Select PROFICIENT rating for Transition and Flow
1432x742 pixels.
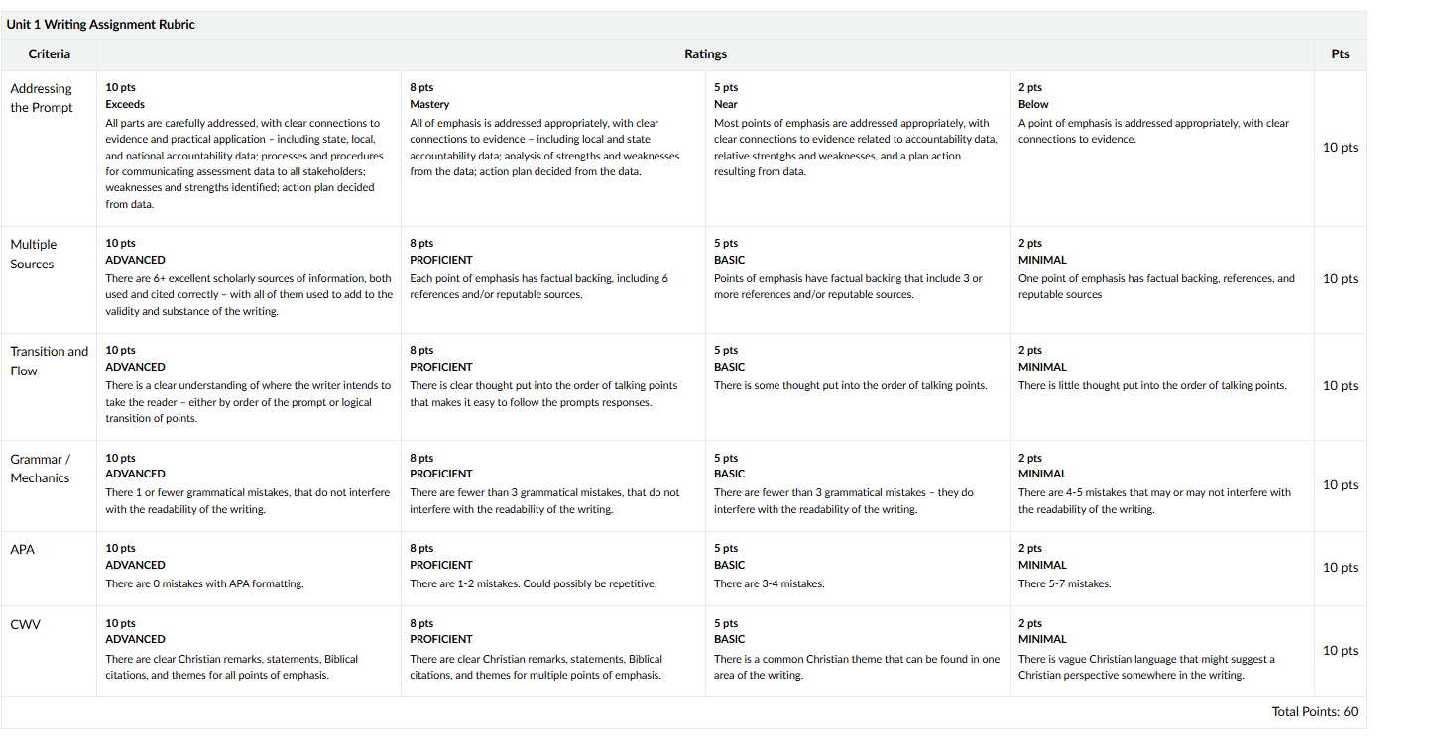pyautogui.click(x=553, y=387)
